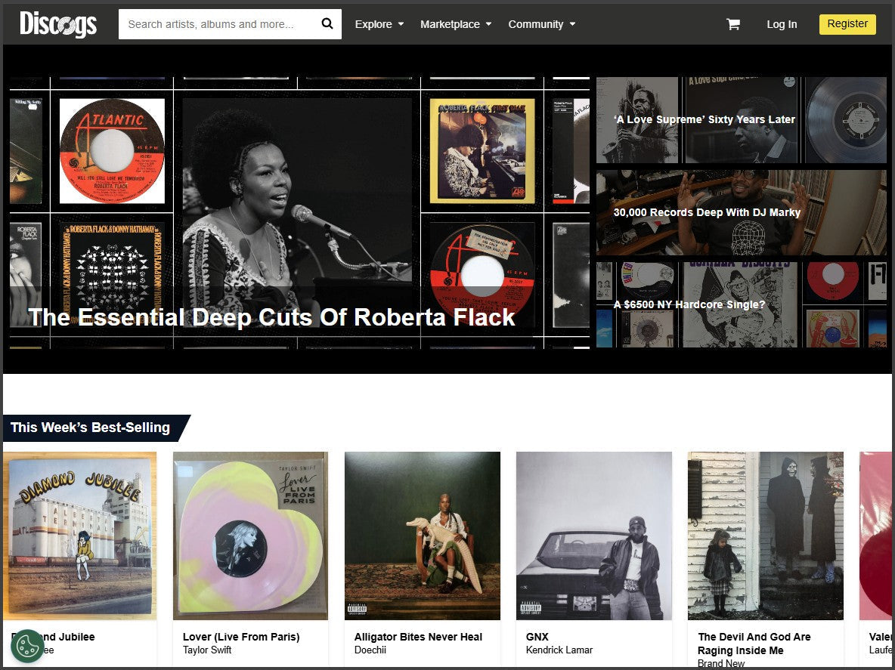Select the Brand New album cover
This screenshot has height=670, width=895.
pos(765,536)
